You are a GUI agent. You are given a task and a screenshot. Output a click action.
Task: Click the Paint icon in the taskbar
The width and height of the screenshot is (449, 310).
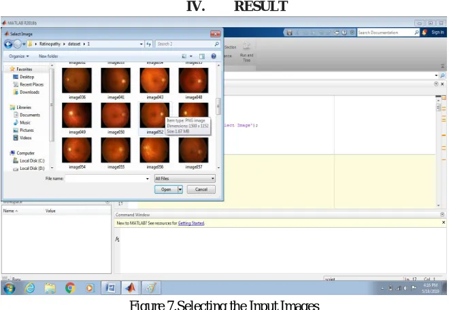click(151, 288)
